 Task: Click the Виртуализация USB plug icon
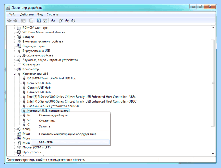click(19, 51)
